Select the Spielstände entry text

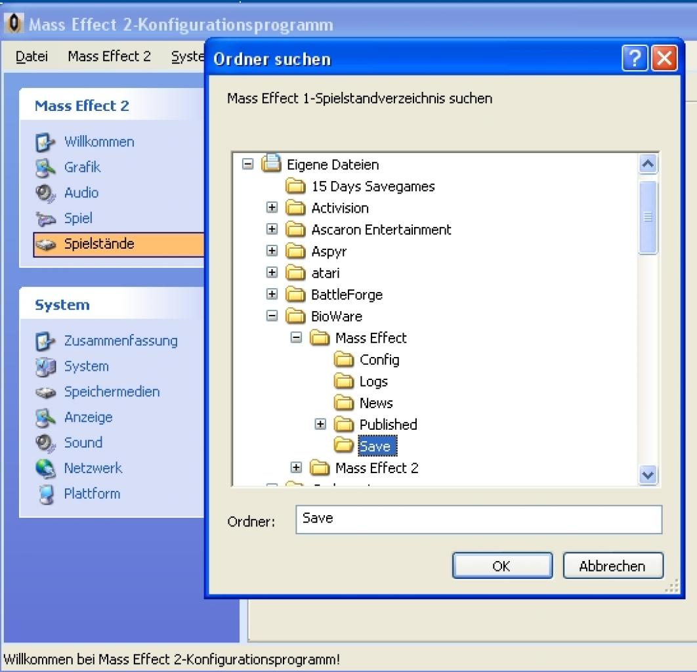[99, 243]
